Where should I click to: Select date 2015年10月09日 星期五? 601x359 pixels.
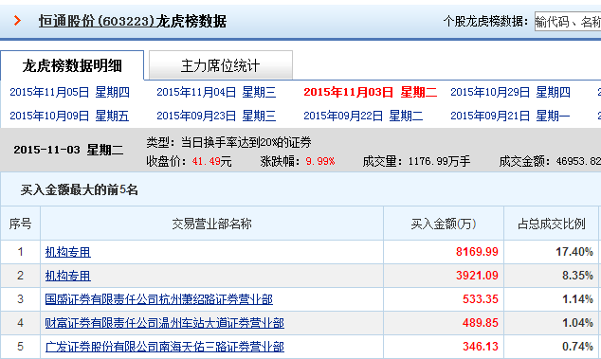(x=69, y=116)
